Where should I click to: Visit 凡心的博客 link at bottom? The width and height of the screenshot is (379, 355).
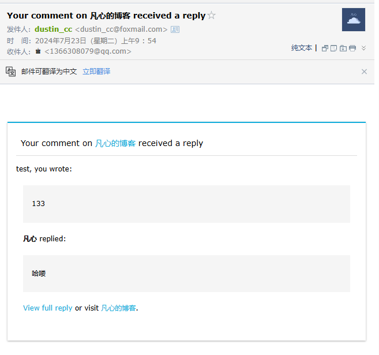coord(118,308)
